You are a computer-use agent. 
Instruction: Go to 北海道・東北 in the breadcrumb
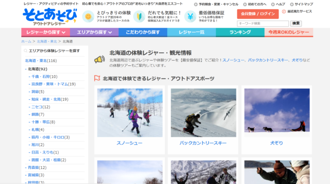tap(47, 41)
